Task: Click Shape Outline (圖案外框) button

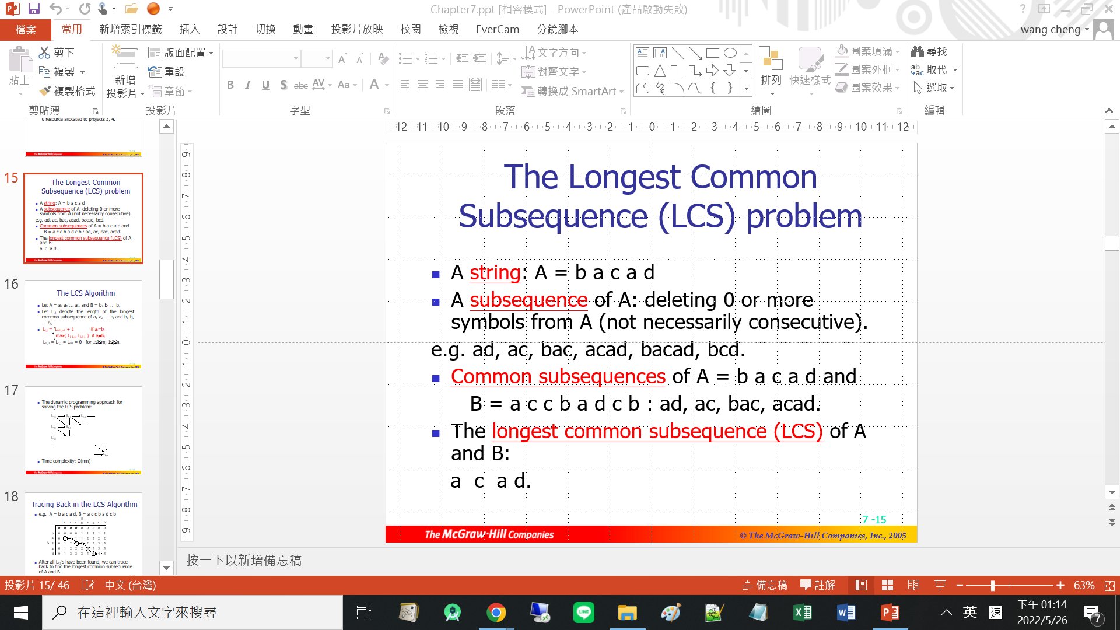Action: click(868, 69)
